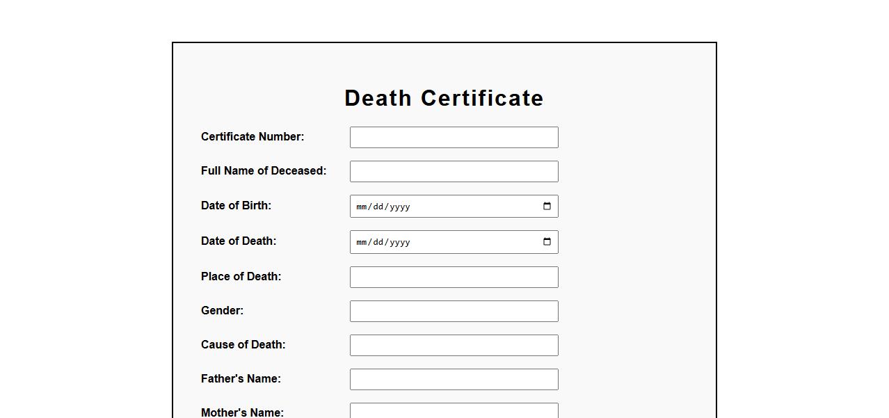Open the Date of Death calendar picker

coord(547,242)
